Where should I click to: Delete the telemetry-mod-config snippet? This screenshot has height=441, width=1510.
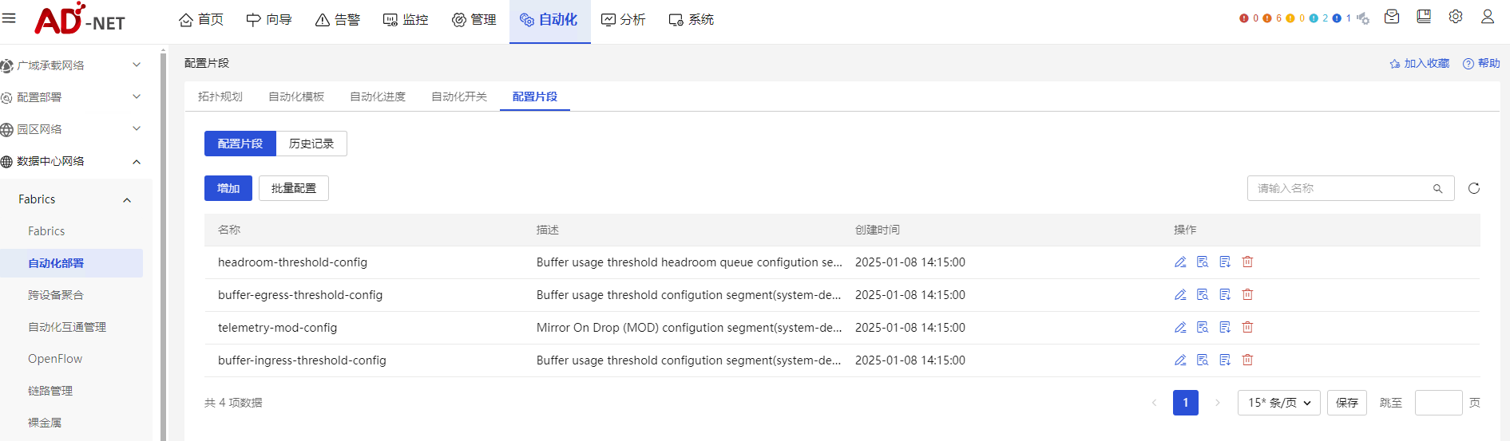1247,328
